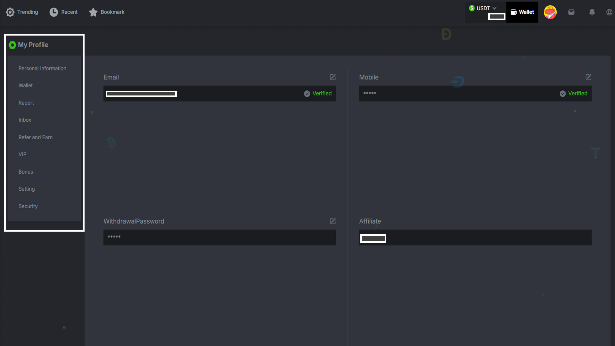Edit the Email field

pos(333,77)
